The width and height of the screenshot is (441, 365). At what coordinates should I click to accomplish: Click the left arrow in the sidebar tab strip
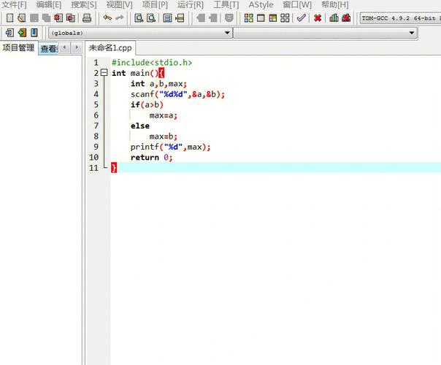pyautogui.click(x=64, y=47)
